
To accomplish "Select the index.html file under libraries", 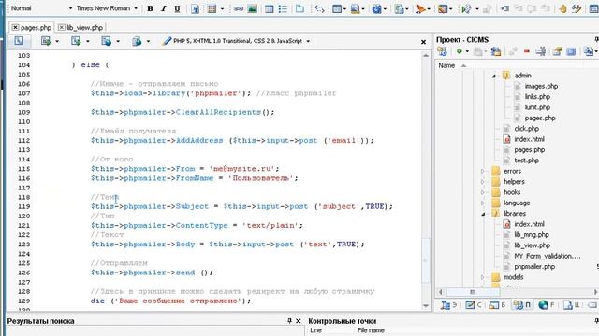I will pos(529,224).
